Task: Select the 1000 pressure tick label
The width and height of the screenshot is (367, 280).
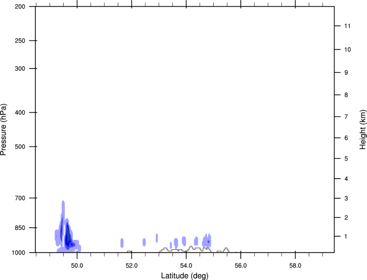Action: (18, 253)
